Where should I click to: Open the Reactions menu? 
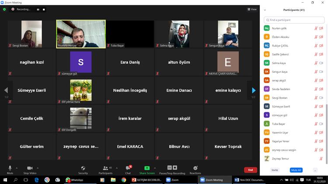coord(195,170)
